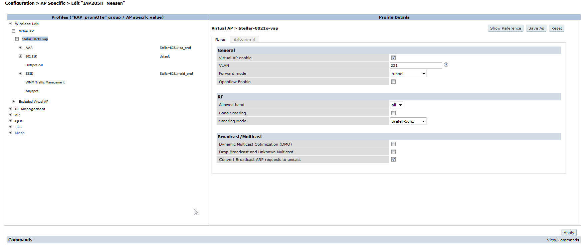Open the Forward mode dropdown
Viewport: 581px width, 245px height.
tap(408, 74)
